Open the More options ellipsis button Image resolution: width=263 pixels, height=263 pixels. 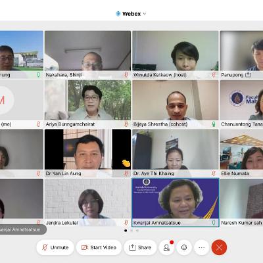coord(202,247)
